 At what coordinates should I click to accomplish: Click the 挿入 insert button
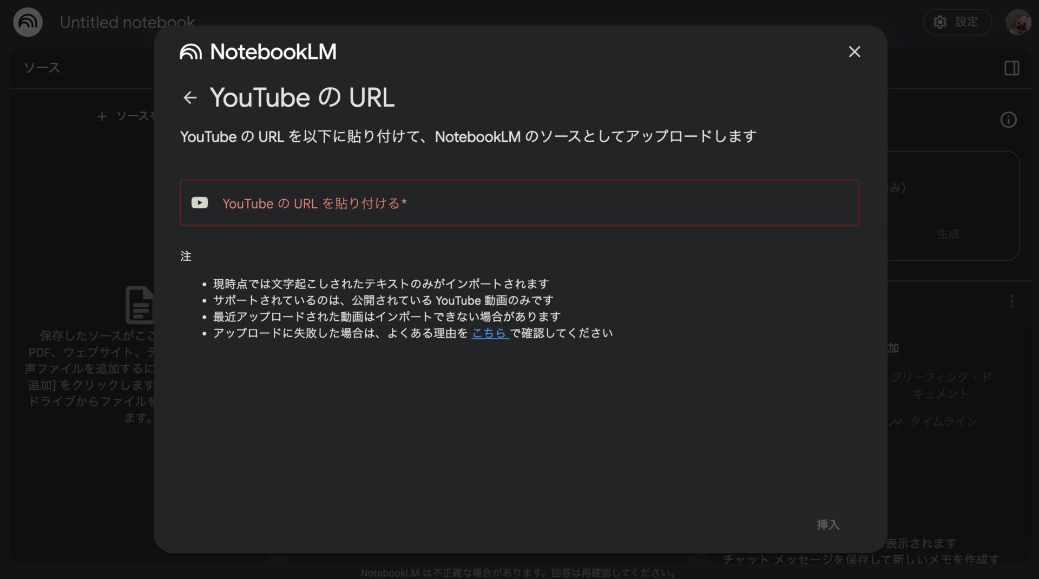coord(828,524)
